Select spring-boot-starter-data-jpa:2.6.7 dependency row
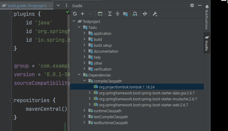 pos(137,93)
